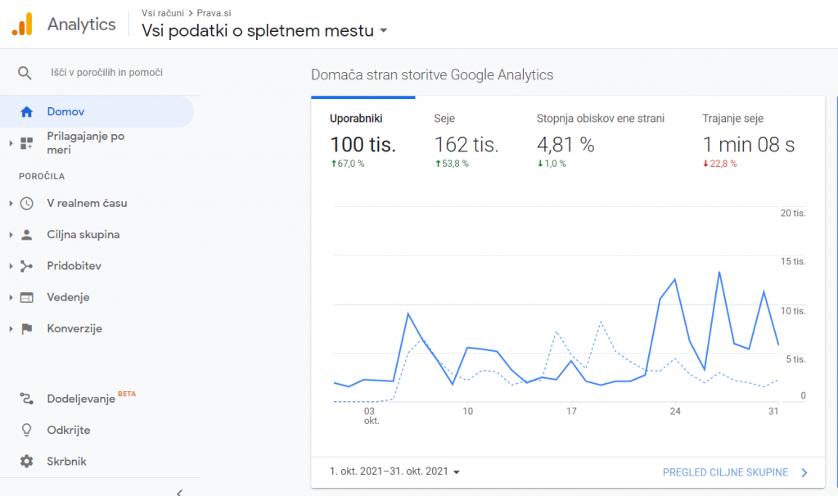Open Skrbnik settings gear
This screenshot has width=838, height=496.
(25, 461)
